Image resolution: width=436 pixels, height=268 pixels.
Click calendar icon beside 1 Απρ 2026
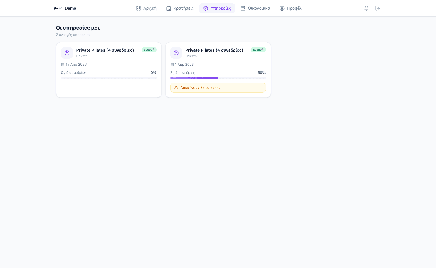point(172,65)
